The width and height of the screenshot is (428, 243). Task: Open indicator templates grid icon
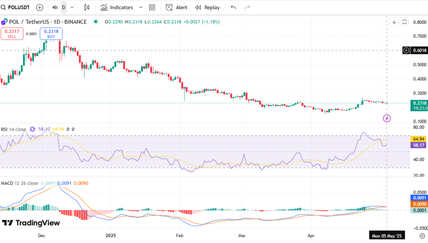tap(152, 8)
